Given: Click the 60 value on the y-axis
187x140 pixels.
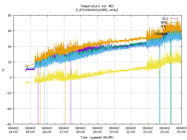Looking at the screenshot, I should 10,31.
